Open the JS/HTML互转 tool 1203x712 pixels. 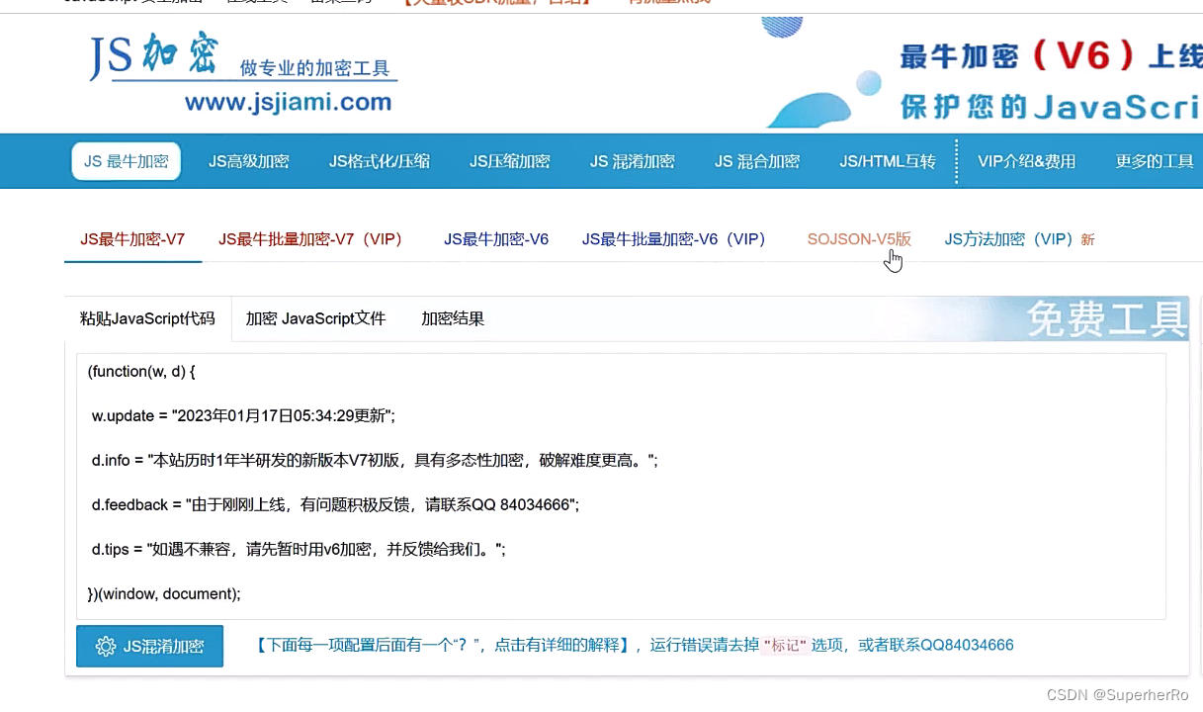(x=887, y=160)
